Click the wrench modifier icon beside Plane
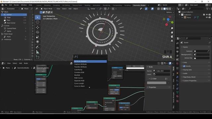Screen dimensions: 212x119 tap(195, 18)
